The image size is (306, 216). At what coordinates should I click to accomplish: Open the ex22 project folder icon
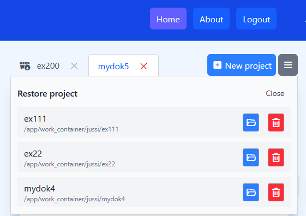click(251, 158)
